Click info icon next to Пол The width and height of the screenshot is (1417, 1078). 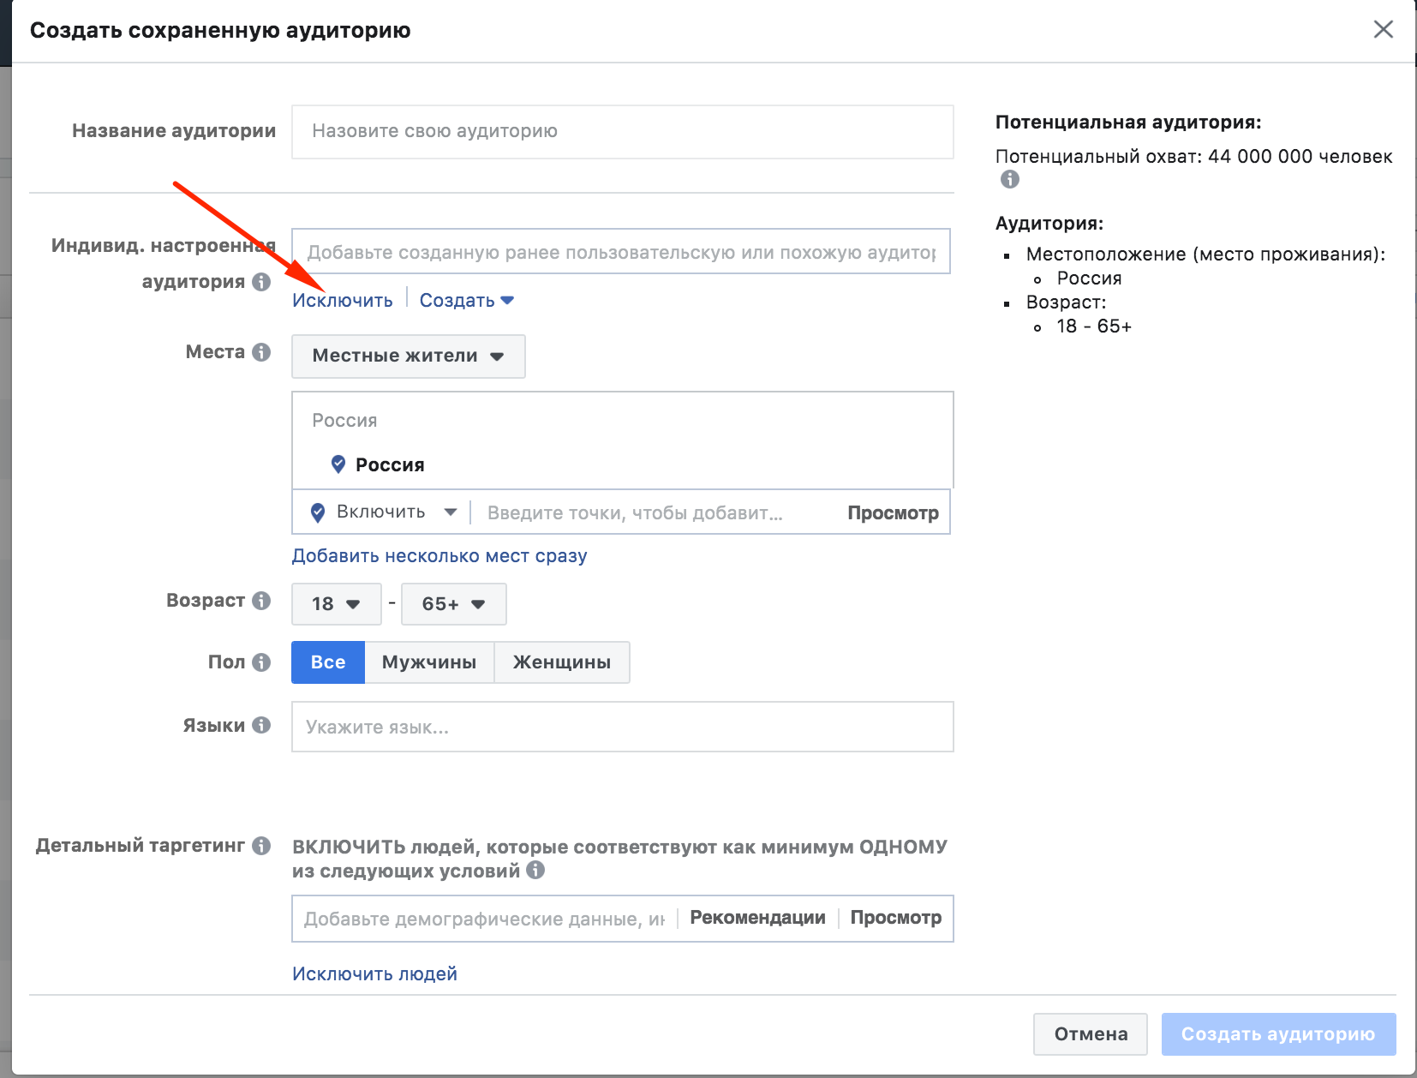pos(261,662)
